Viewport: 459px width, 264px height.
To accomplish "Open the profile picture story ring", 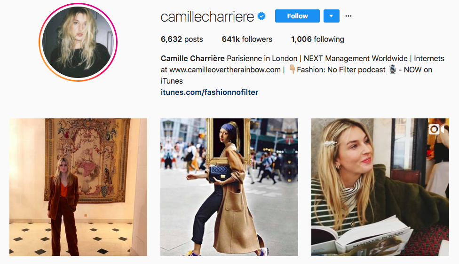I will 78,42.
